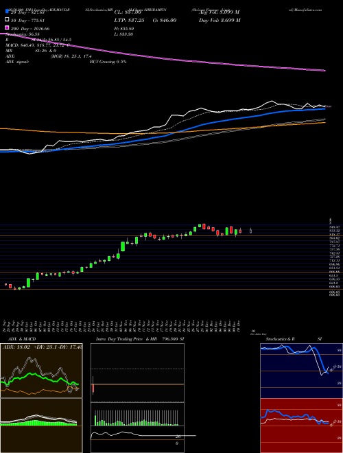Click the white 50 Day legend swatch
343x453 pixels.
click(x=8, y=20)
